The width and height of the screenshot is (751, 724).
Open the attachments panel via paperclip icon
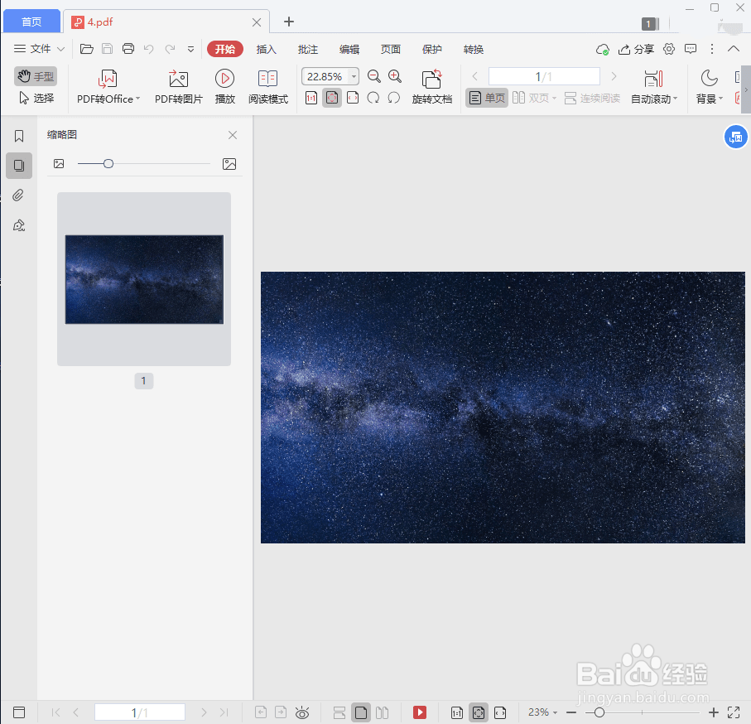(x=18, y=195)
